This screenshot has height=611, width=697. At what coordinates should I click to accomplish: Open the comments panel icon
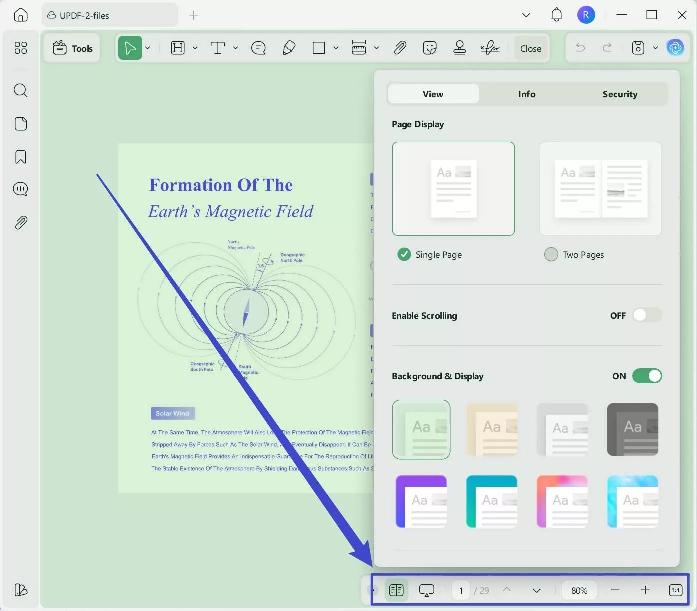tap(20, 189)
